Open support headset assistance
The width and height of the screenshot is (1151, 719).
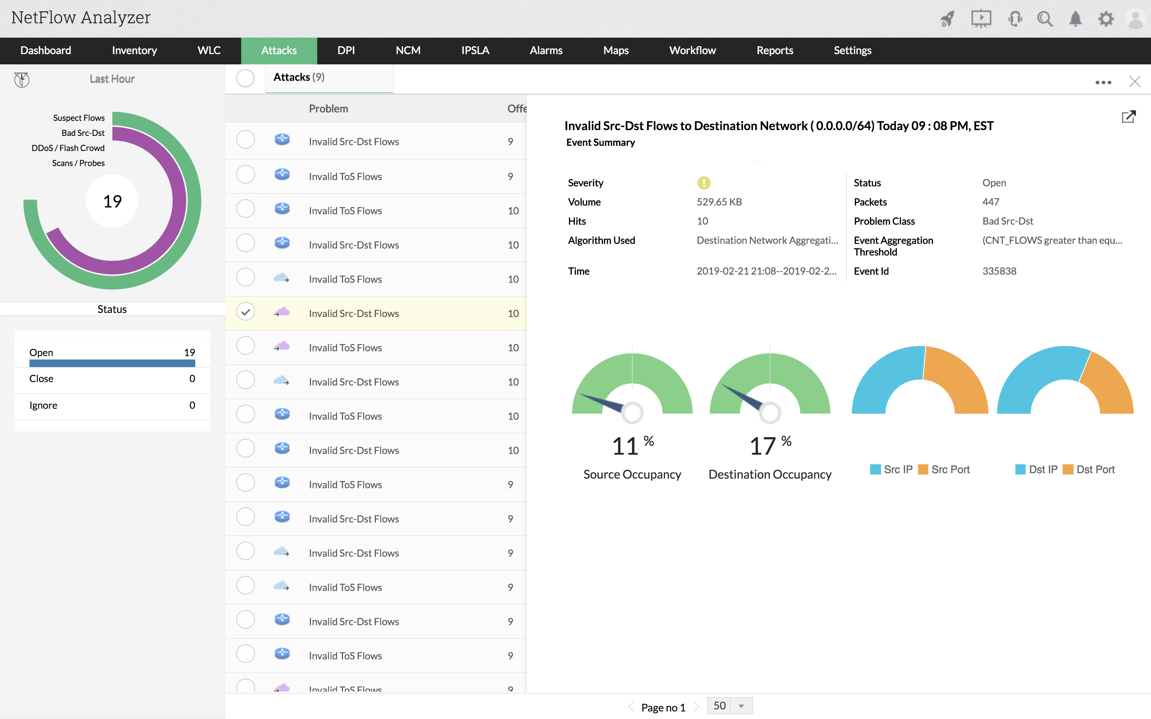tap(1015, 18)
